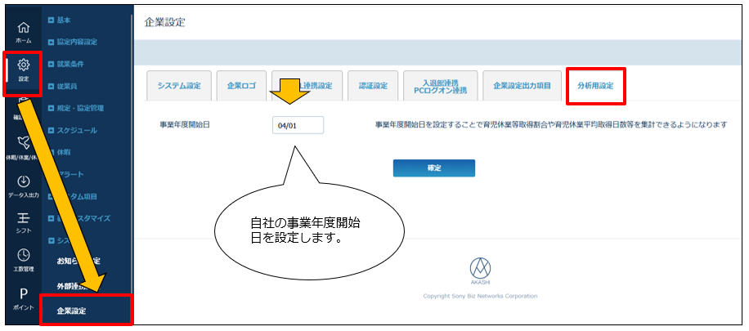Expand the 規定・協定管理 menu section
This screenshot has width=749, height=331.
point(76,108)
